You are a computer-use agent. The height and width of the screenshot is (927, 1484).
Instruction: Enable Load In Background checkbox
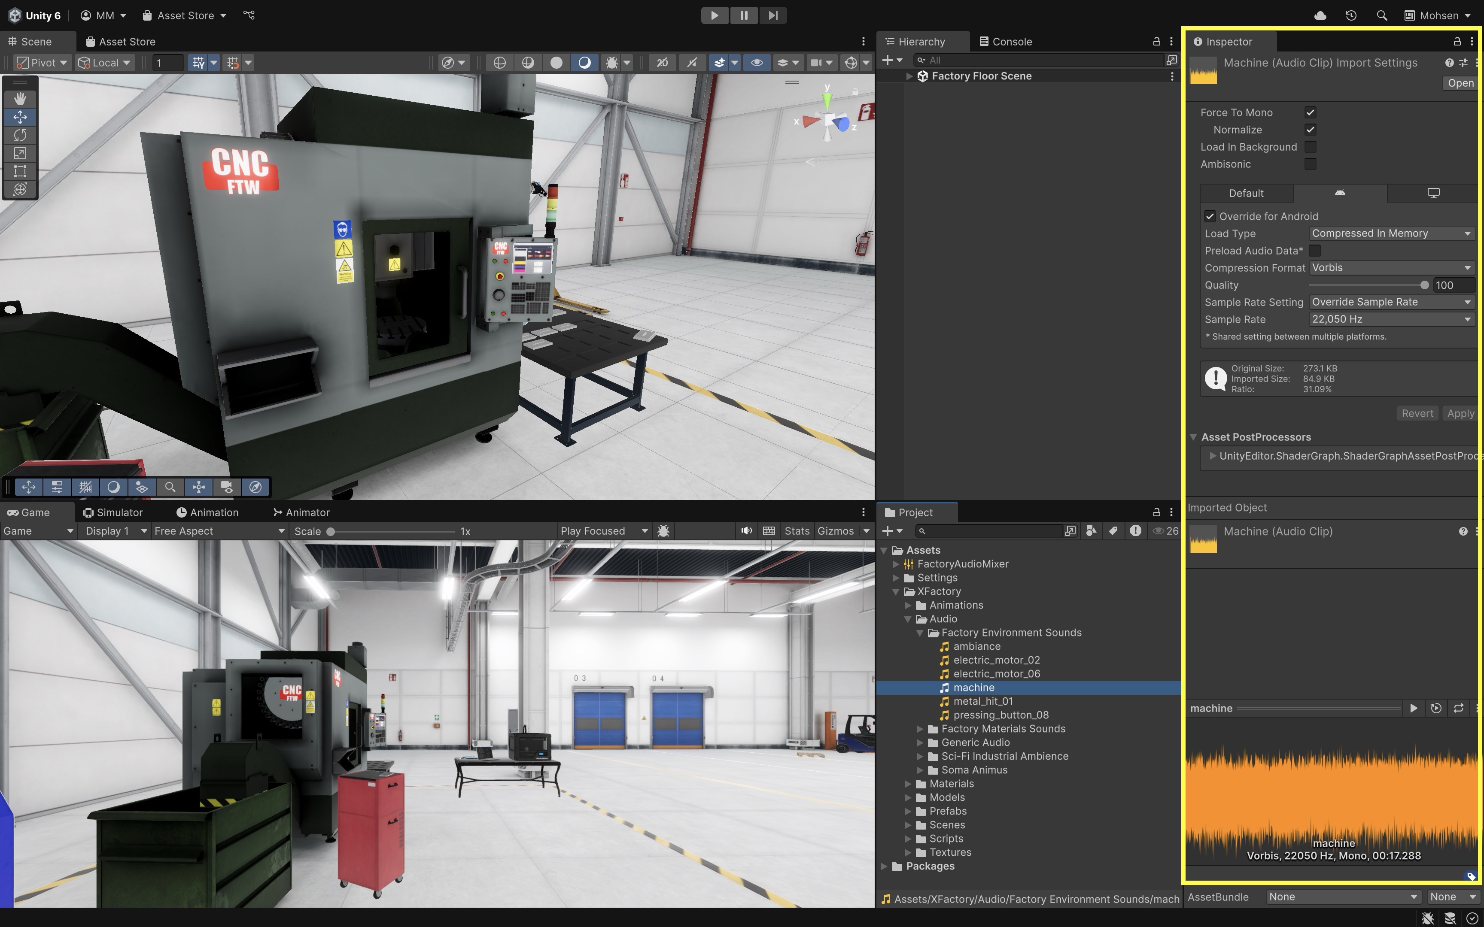1311,147
